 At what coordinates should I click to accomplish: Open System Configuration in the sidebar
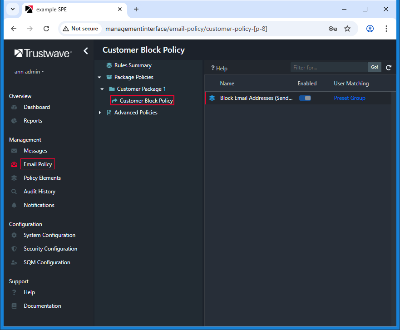(49, 235)
